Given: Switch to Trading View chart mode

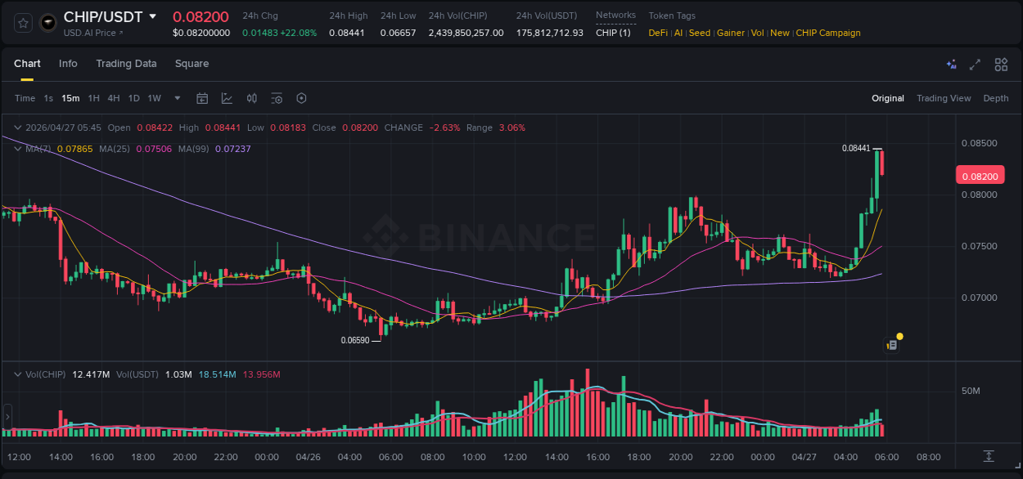Looking at the screenshot, I should tap(944, 98).
